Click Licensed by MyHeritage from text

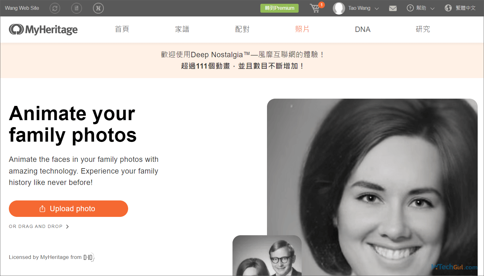(x=45, y=257)
